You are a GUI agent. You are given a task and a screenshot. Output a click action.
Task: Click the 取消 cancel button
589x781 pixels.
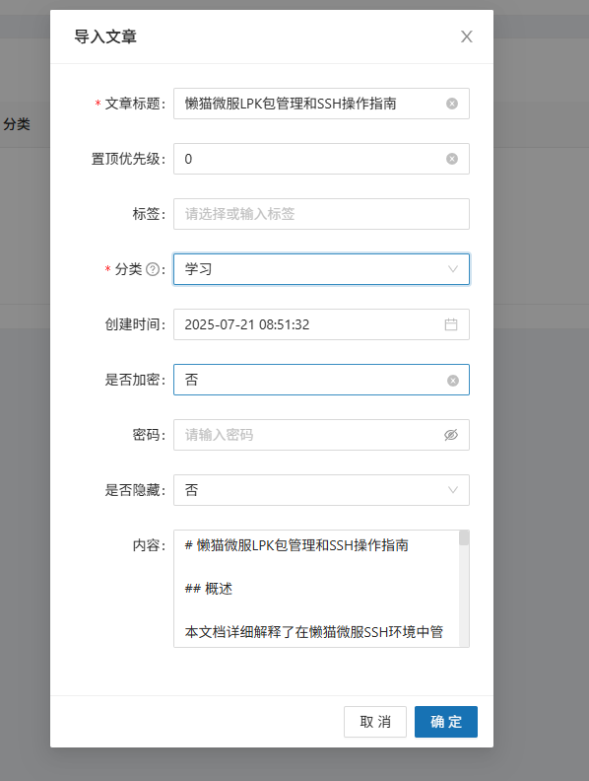[x=375, y=722]
